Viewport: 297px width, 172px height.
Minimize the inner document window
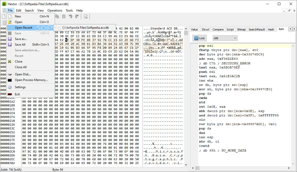point(284,11)
